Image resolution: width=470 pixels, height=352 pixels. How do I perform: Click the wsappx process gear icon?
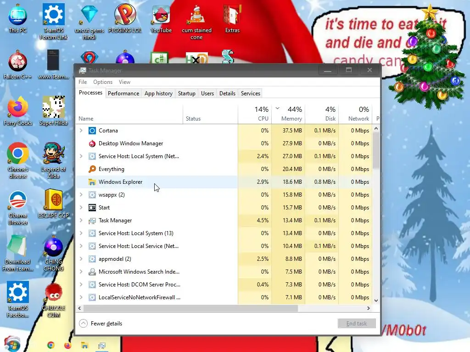coord(92,195)
